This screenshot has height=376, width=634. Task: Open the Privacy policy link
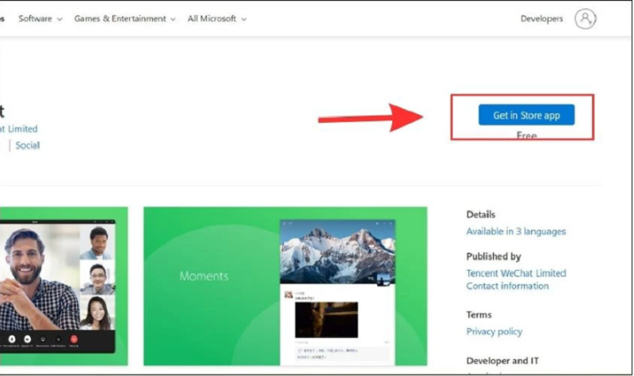[494, 332]
